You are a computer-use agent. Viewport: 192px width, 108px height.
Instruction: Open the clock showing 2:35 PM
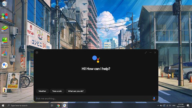click(181, 105)
